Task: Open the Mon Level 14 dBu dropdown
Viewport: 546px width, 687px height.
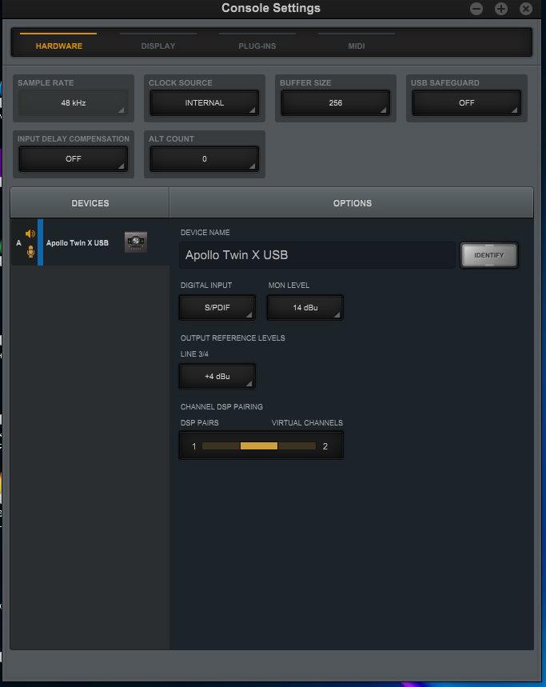Action: point(305,308)
